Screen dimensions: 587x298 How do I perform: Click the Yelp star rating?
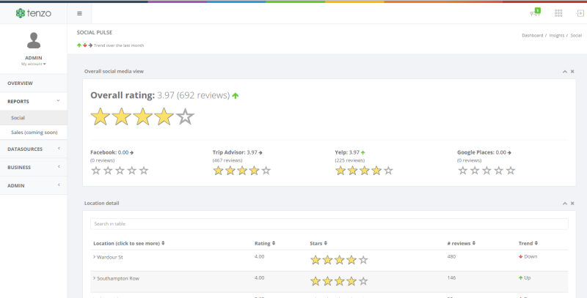coord(364,171)
